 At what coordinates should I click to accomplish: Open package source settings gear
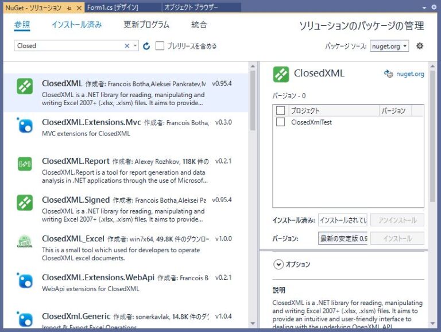(x=420, y=46)
